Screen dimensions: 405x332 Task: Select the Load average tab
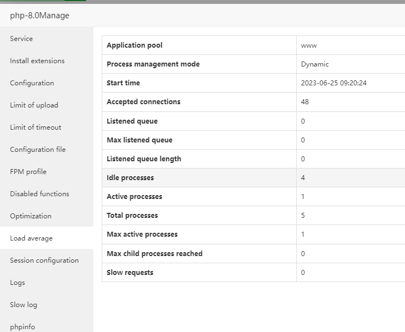tap(31, 238)
